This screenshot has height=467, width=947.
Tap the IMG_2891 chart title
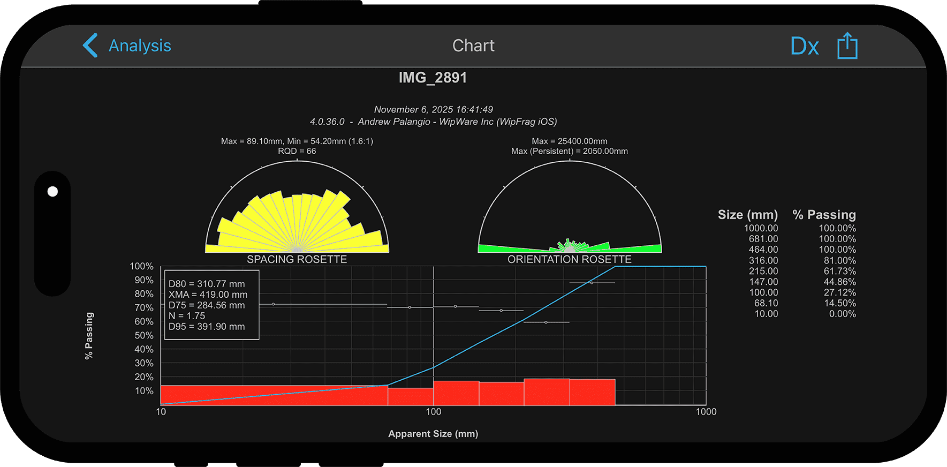pyautogui.click(x=433, y=78)
